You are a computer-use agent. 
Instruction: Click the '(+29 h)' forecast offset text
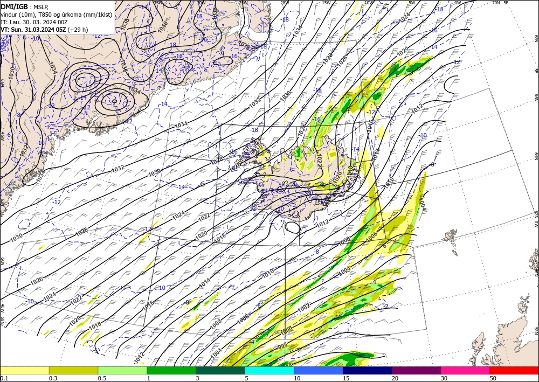click(78, 30)
